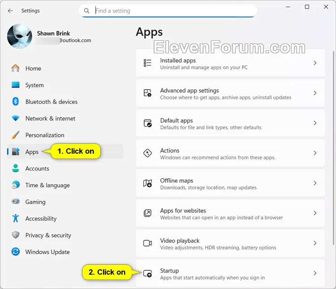Go to Gaming label
336x289 pixels.
pyautogui.click(x=35, y=202)
